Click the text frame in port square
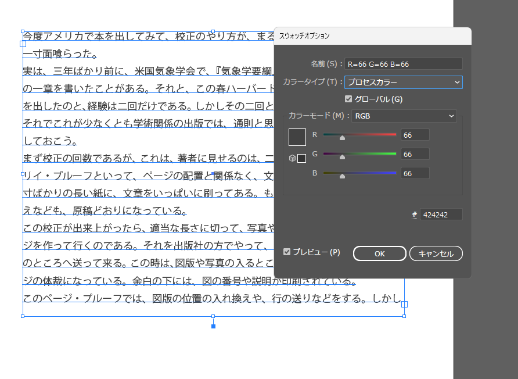The height and width of the screenshot is (379, 518). coord(23,44)
